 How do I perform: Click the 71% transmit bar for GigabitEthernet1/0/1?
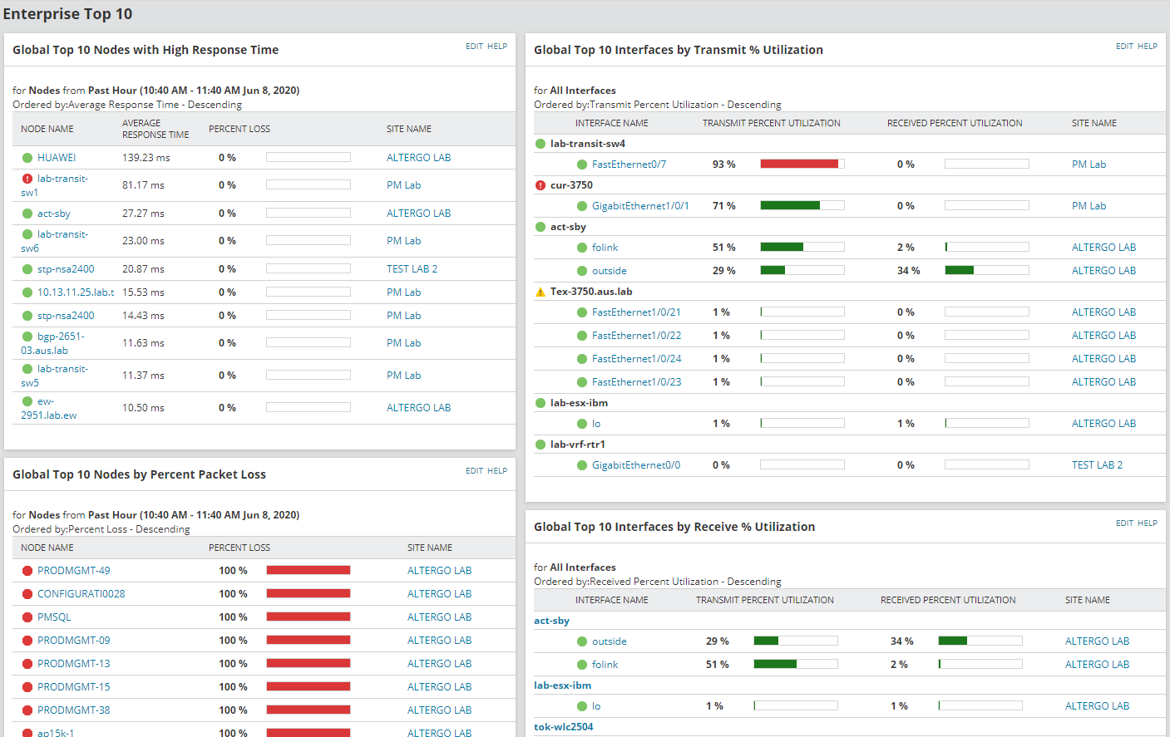point(802,206)
